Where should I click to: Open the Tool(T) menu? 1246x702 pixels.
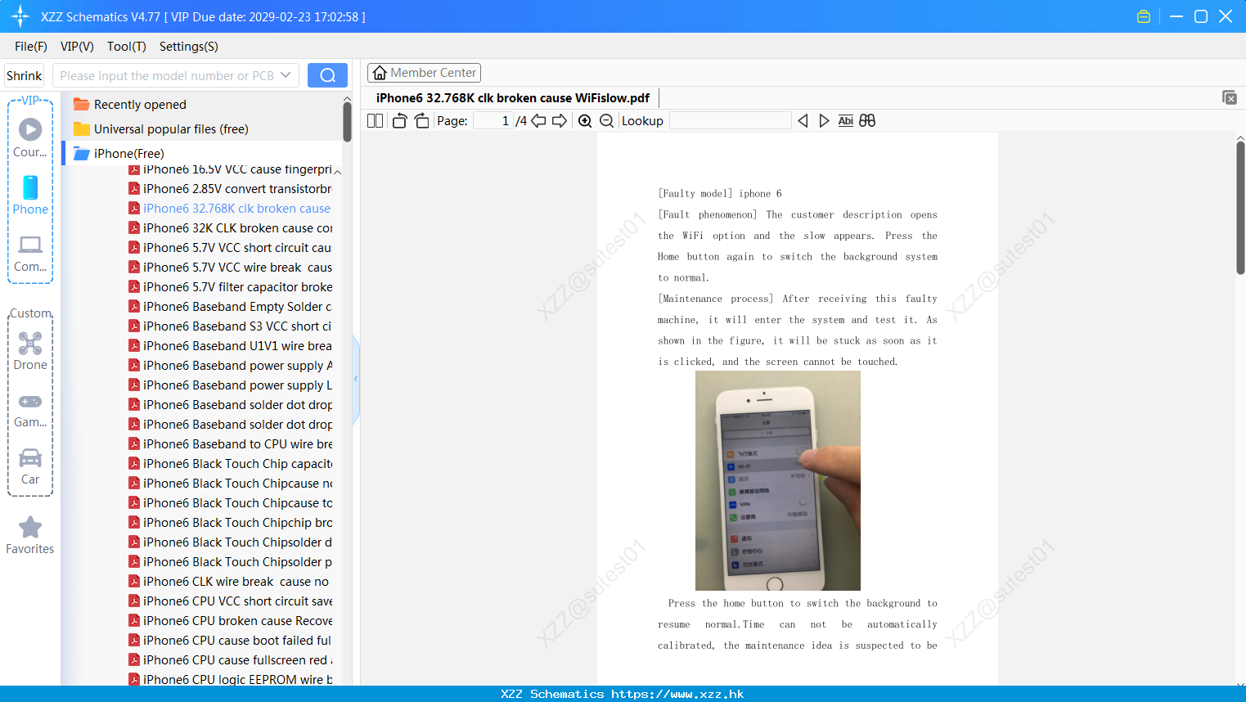pyautogui.click(x=127, y=47)
